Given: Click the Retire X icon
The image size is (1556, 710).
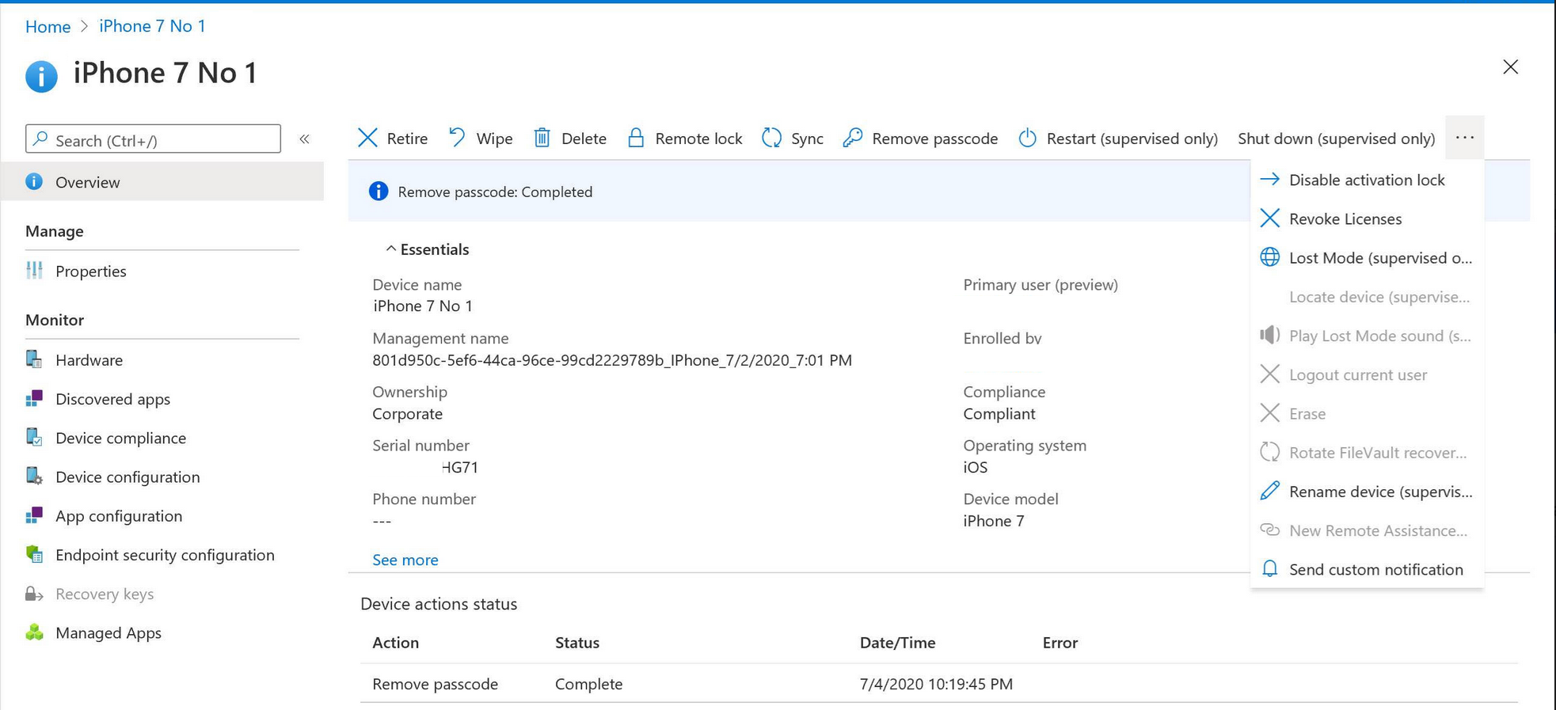Looking at the screenshot, I should [367, 138].
